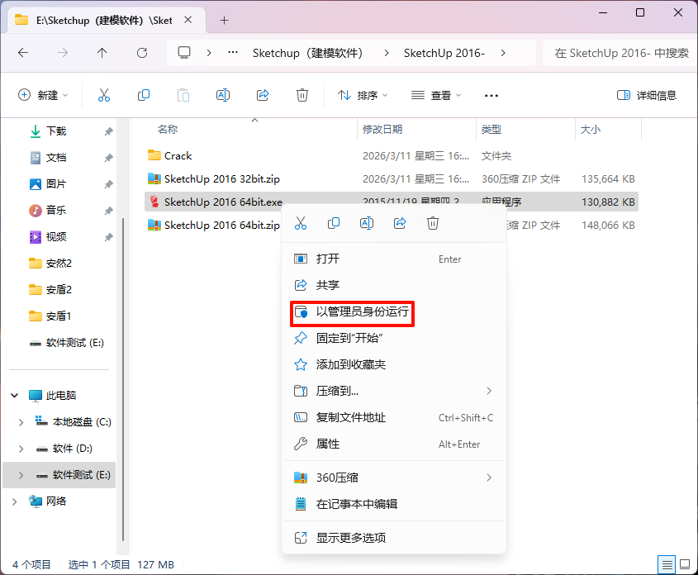This screenshot has width=698, height=575.
Task: Open the 360压缩 submenu
Action: click(393, 478)
